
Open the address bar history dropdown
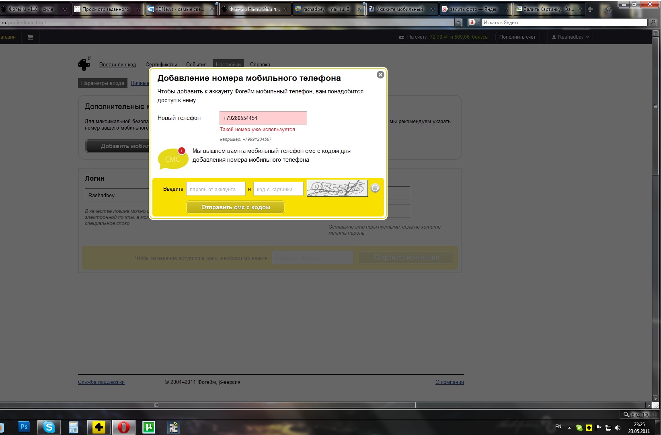coord(458,23)
